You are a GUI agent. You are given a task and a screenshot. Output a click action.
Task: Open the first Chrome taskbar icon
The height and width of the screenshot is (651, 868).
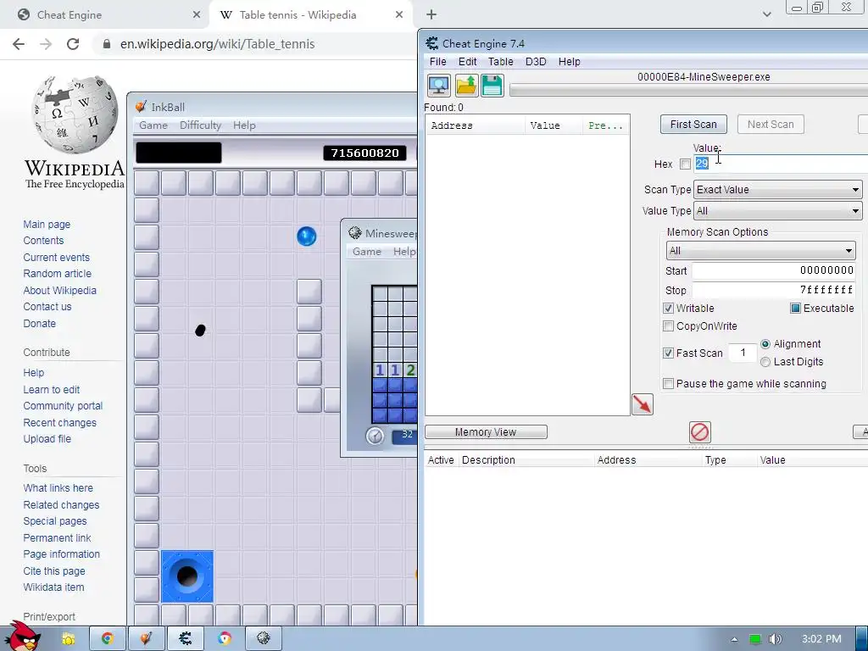click(108, 639)
